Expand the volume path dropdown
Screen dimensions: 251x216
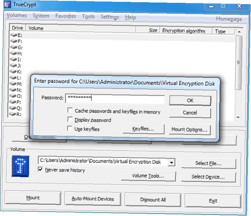coord(171,163)
